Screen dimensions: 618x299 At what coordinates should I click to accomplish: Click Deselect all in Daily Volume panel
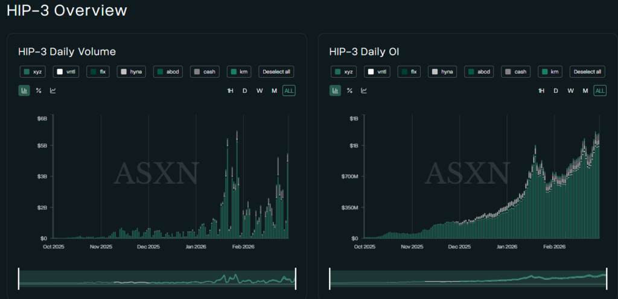277,72
